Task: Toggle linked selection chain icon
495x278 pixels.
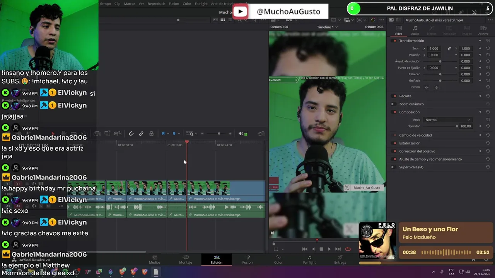Action: [141, 134]
